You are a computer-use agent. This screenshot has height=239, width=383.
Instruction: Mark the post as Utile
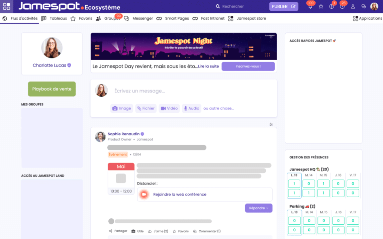pos(137,231)
